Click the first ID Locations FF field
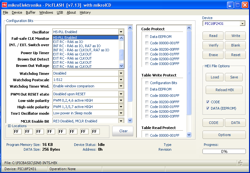The height and width of the screenshot is (173, 250). pos(18,132)
